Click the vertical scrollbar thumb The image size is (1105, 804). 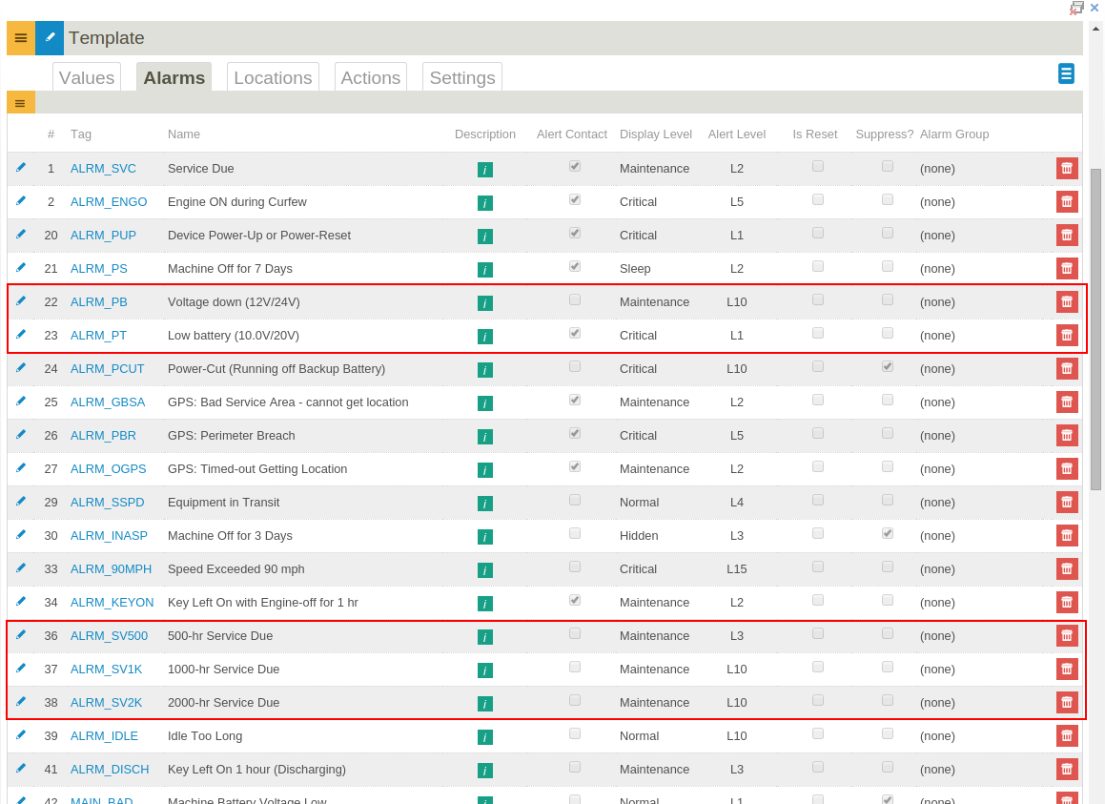coord(1095,329)
